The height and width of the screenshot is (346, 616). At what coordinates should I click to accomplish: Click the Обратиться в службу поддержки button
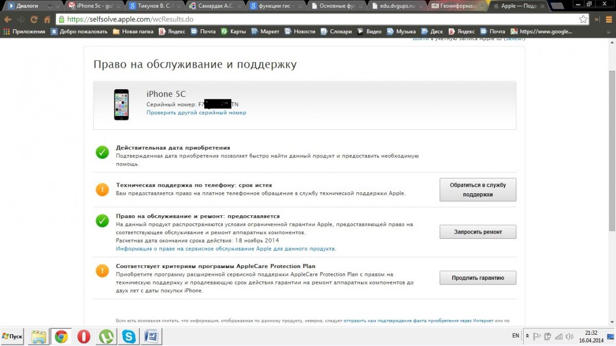(x=478, y=190)
